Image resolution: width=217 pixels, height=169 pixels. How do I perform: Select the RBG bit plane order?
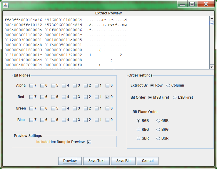[139, 130]
